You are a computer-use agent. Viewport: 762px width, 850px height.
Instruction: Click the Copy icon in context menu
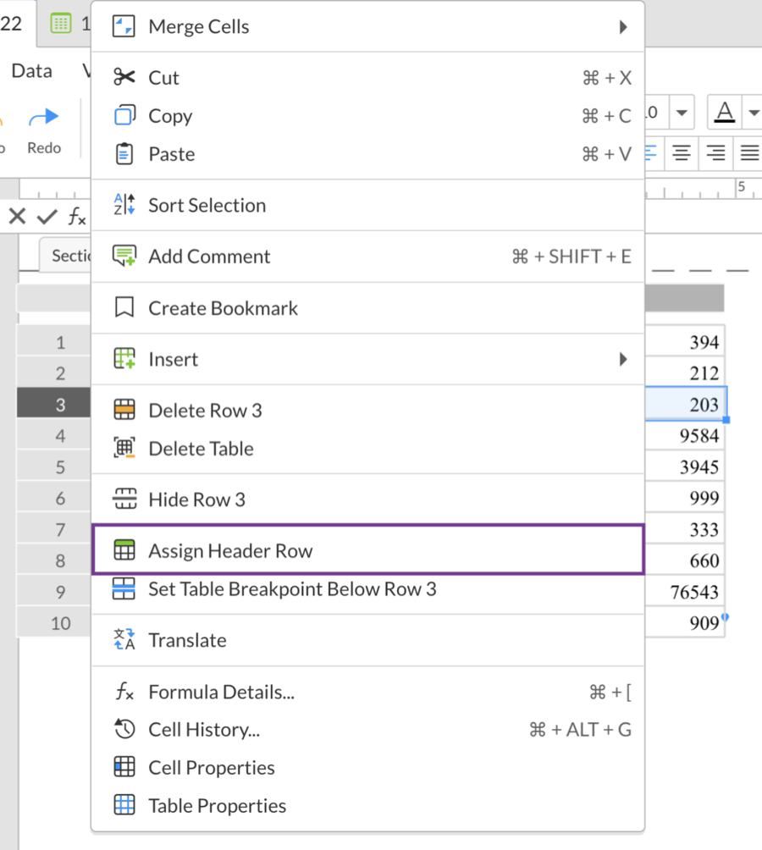click(124, 116)
